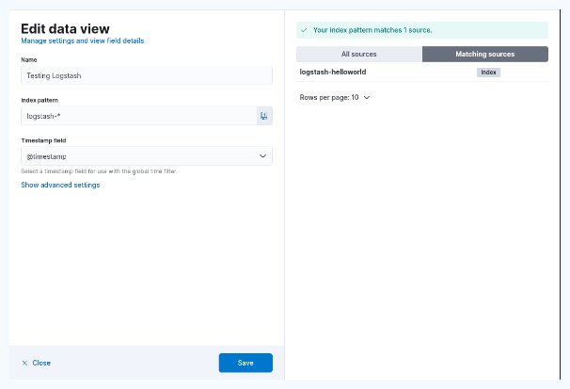Screen dimensions: 570x389
Task: Open Manage settings and view field details
Action: pos(83,41)
